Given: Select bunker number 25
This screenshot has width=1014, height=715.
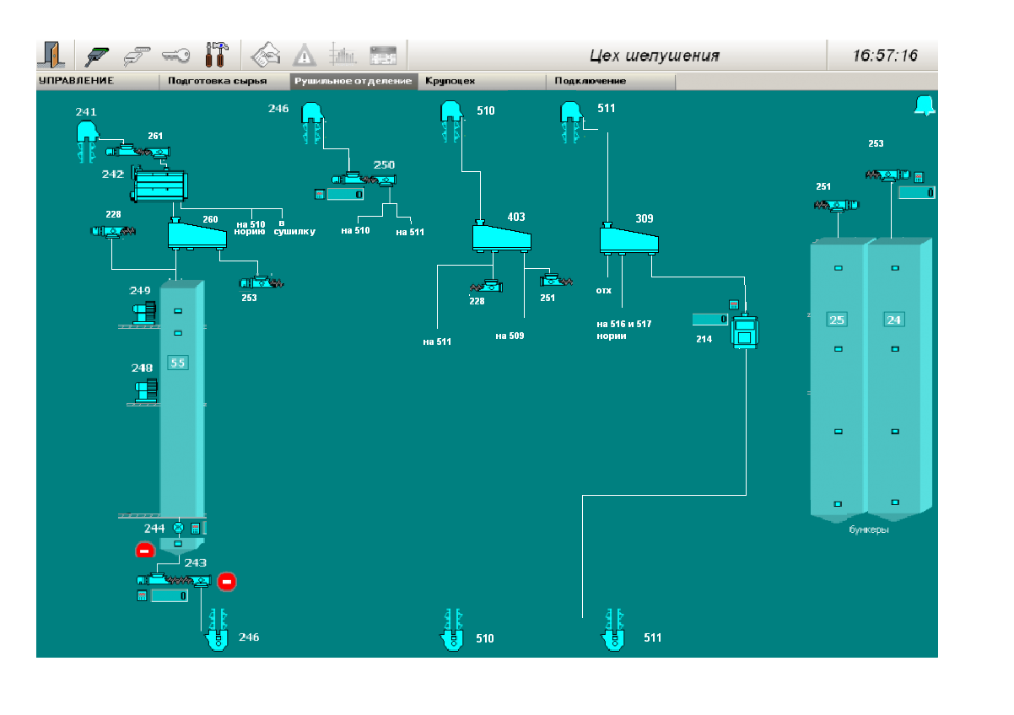Looking at the screenshot, I should (x=837, y=320).
